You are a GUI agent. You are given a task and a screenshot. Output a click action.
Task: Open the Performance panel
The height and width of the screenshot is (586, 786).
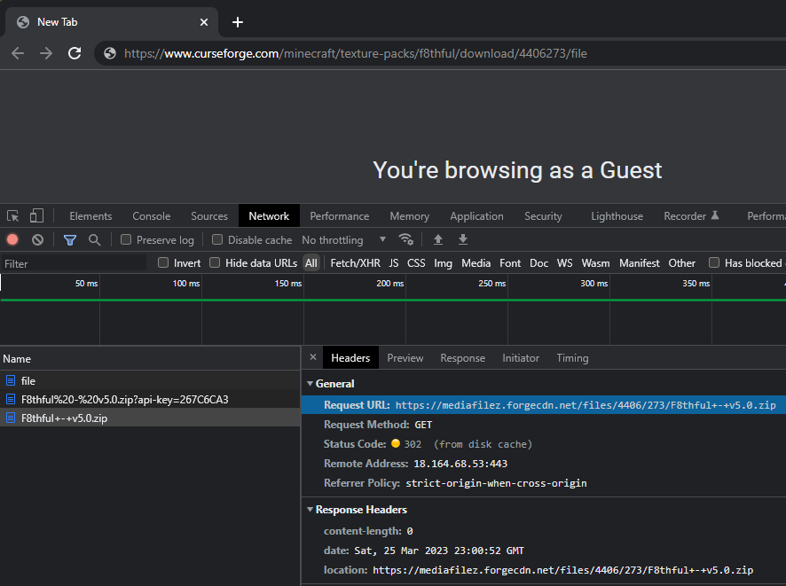[x=340, y=215]
